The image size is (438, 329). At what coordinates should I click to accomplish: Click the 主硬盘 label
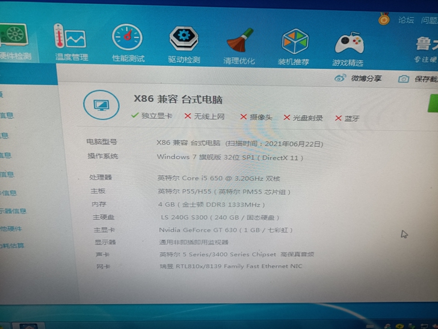tap(103, 217)
